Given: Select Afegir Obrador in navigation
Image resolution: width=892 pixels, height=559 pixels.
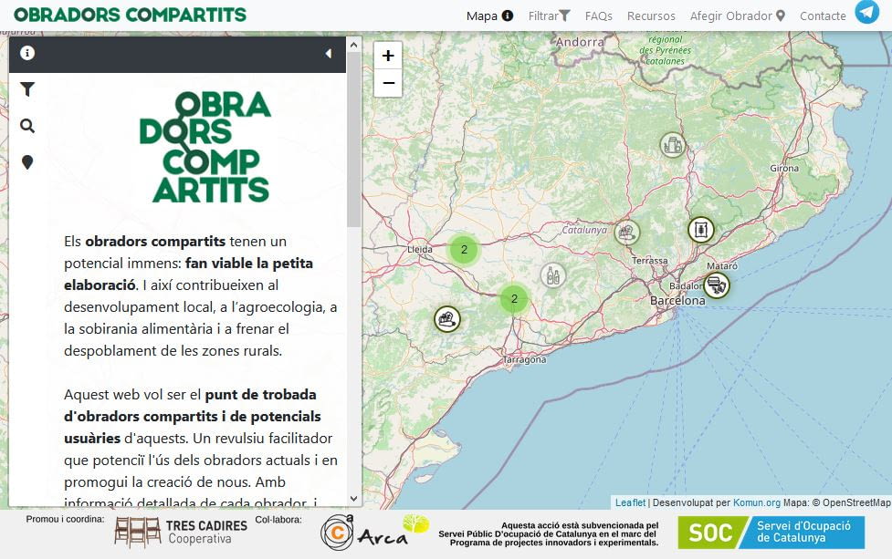Looking at the screenshot, I should click(737, 16).
